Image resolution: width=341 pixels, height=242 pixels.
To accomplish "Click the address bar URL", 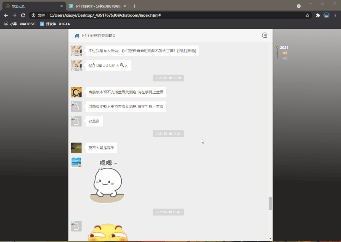I will coord(105,15).
